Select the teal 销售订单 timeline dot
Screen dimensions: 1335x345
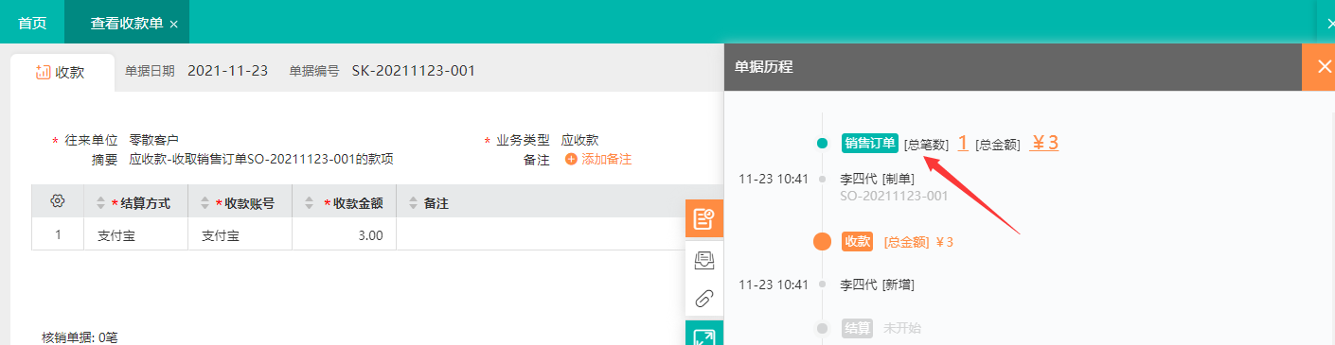pyautogui.click(x=822, y=144)
